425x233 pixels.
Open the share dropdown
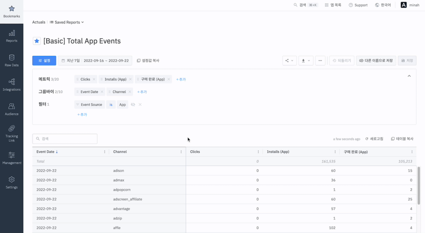[x=289, y=60]
